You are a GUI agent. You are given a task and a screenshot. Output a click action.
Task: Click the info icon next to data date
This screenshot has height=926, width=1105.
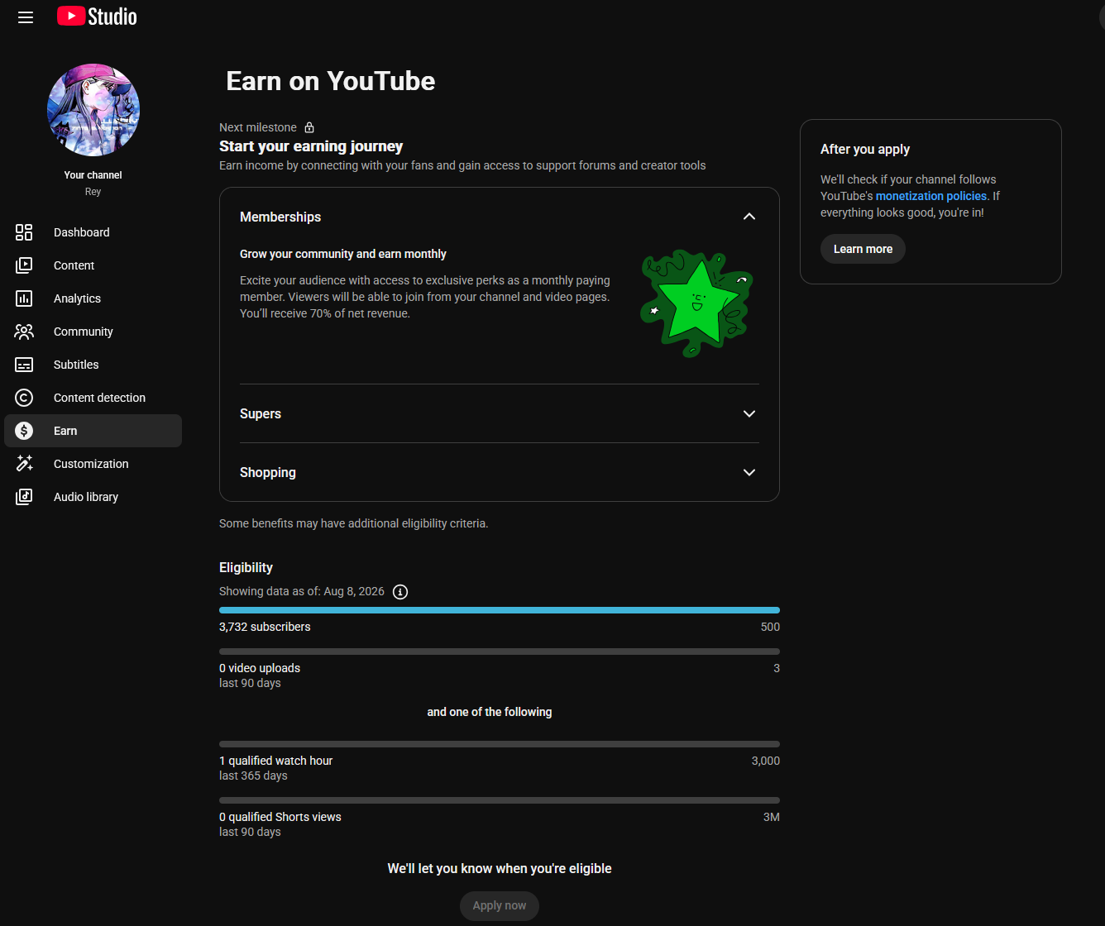400,592
